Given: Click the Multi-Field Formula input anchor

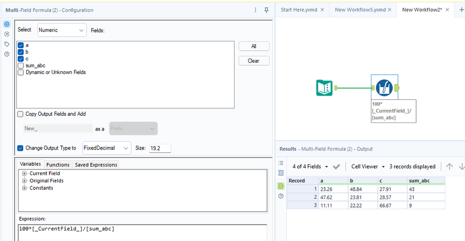Looking at the screenshot, I should 373,88.
